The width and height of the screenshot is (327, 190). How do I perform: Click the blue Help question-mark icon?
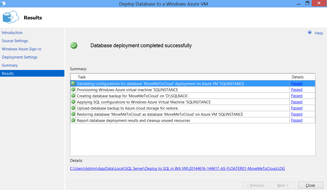[310, 33]
